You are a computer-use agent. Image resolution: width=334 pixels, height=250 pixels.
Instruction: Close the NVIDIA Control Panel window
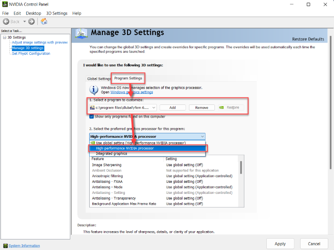(x=325, y=4)
